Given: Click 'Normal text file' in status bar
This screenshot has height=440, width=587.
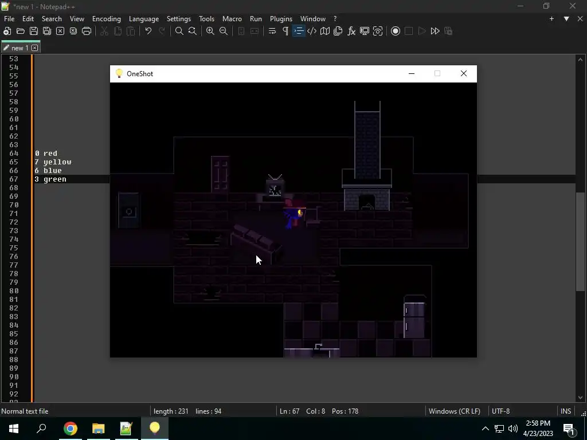Looking at the screenshot, I should 25,411.
